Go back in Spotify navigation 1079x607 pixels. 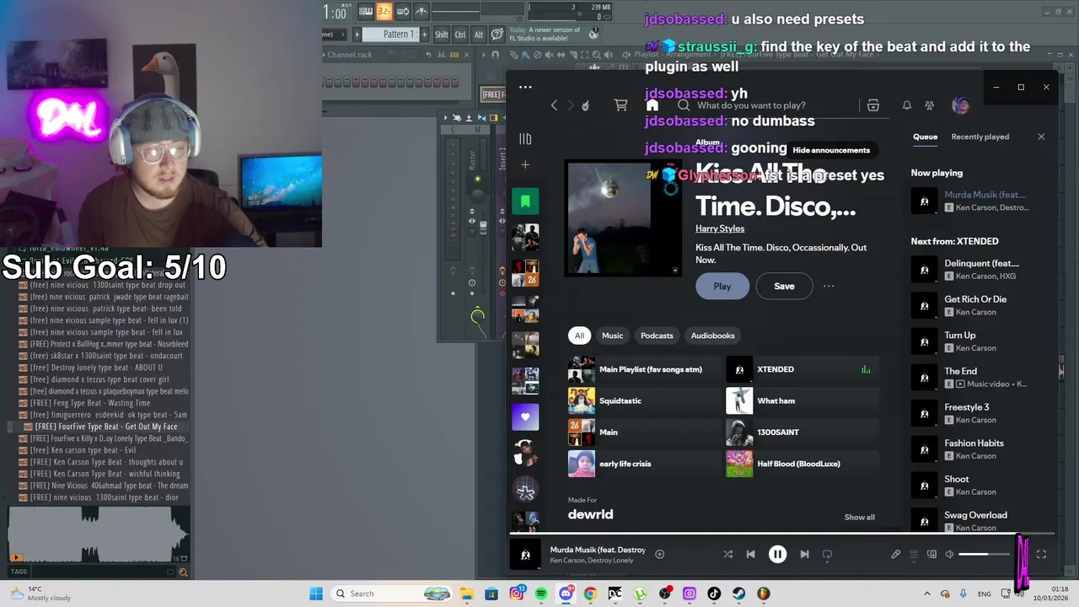coord(554,105)
